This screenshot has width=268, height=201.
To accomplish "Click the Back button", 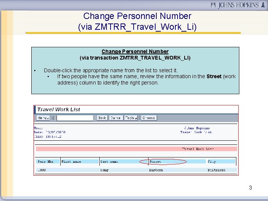I will (x=102, y=118).
